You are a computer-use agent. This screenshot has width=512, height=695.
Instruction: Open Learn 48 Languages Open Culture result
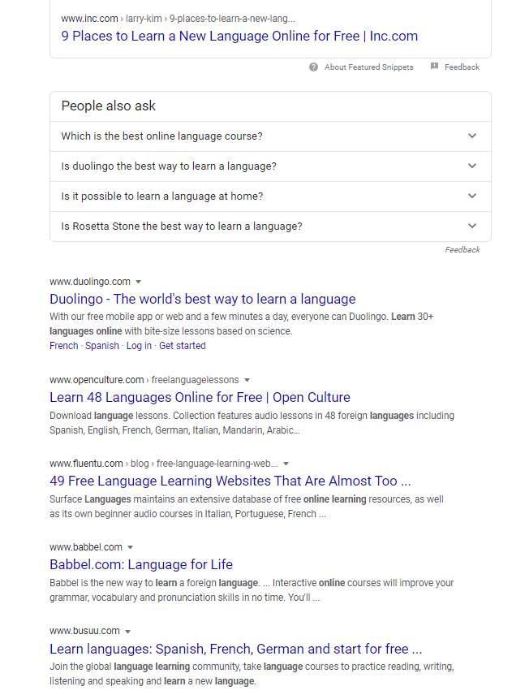click(200, 397)
